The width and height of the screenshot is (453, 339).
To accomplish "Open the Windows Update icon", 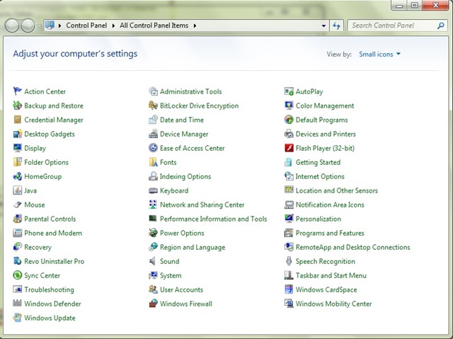I will click(17, 318).
